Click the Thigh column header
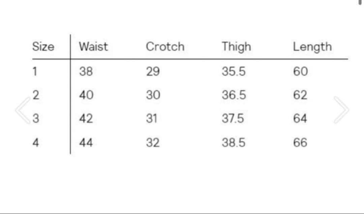This screenshot has width=364, height=214. pyautogui.click(x=236, y=47)
